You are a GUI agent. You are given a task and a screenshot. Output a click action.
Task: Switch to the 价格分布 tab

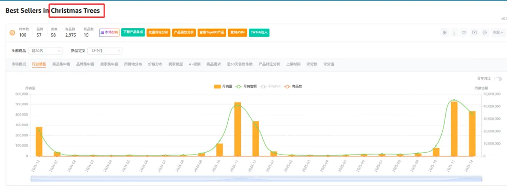click(155, 64)
